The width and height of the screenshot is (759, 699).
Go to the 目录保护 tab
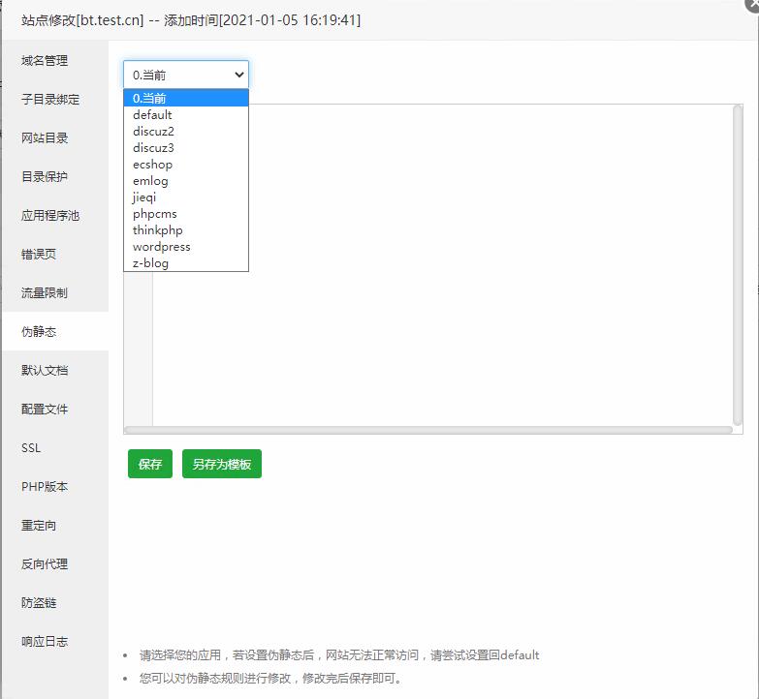point(55,176)
